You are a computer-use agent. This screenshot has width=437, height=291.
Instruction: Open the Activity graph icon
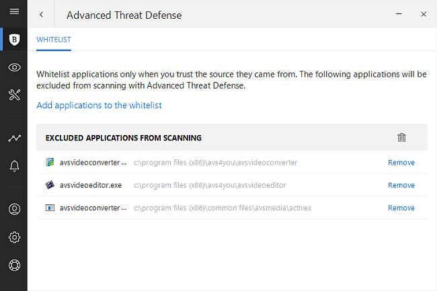tap(14, 138)
